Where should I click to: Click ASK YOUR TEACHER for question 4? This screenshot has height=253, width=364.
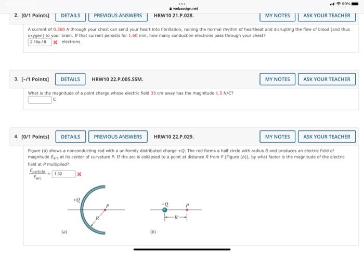pos(327,137)
